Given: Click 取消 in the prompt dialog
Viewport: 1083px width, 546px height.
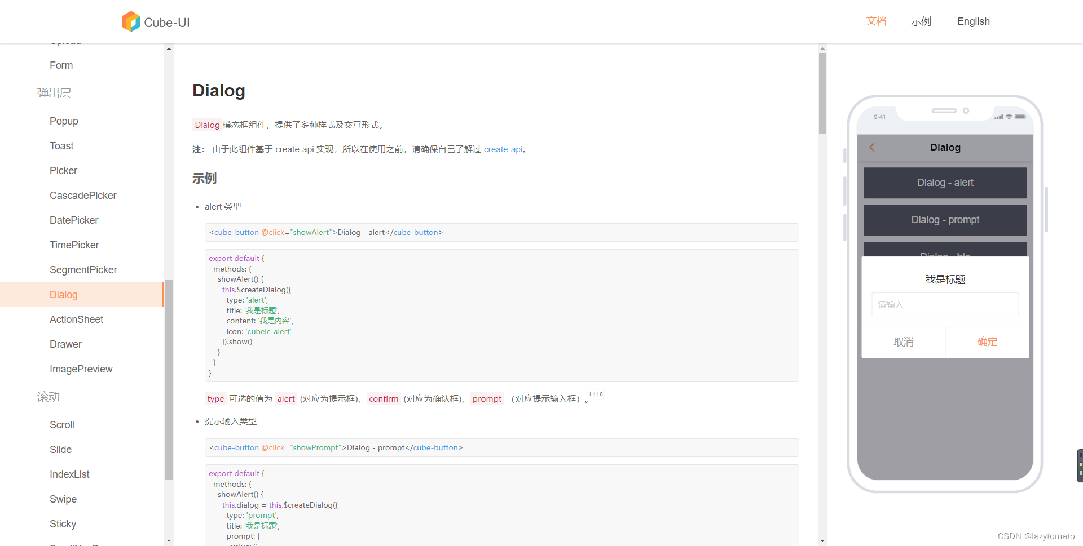Looking at the screenshot, I should pyautogui.click(x=904, y=342).
